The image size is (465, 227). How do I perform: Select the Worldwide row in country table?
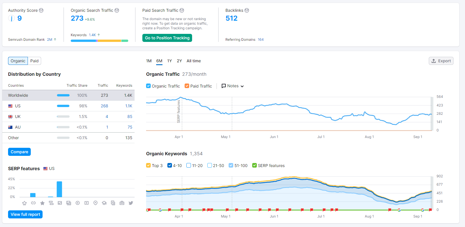click(68, 95)
